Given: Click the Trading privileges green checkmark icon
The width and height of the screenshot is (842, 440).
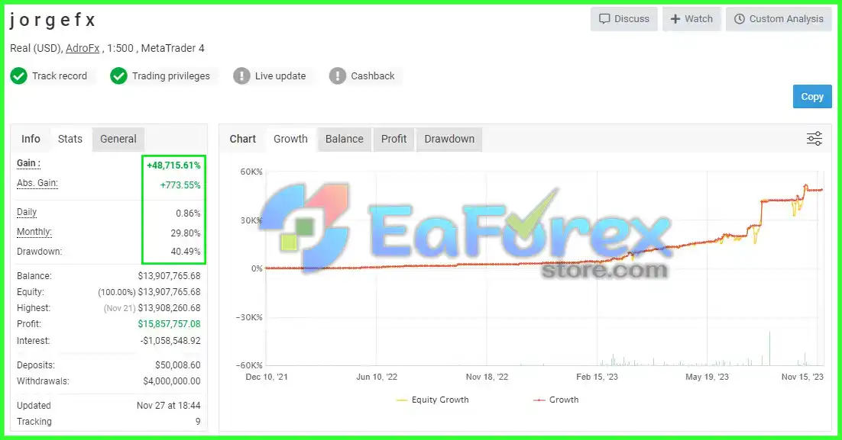Looking at the screenshot, I should tap(118, 76).
